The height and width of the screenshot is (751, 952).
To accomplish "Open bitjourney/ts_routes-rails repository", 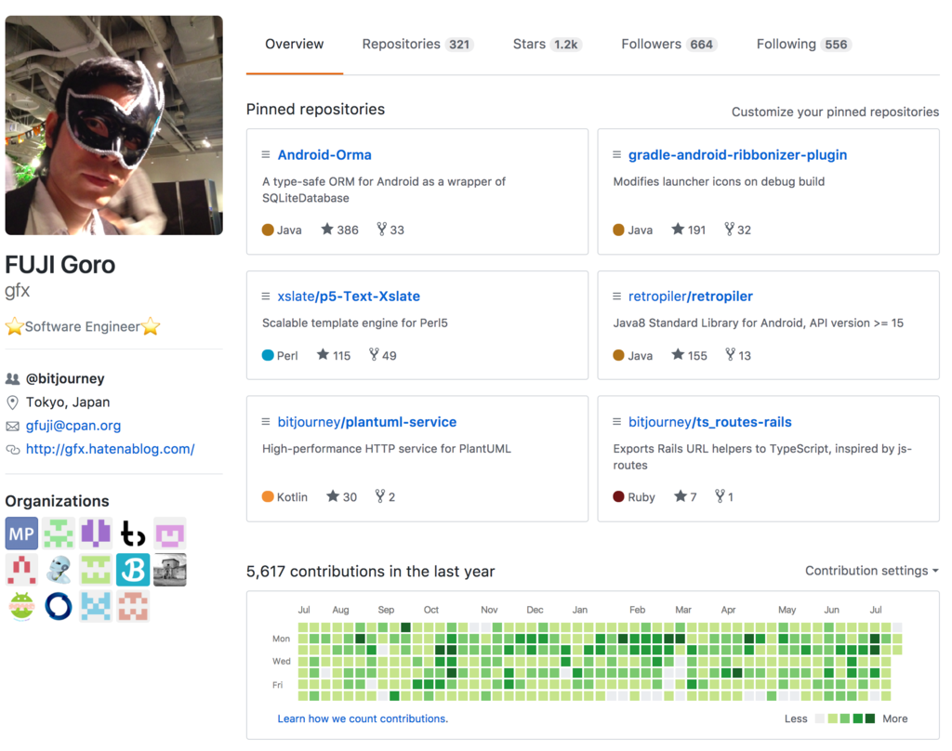I will point(709,422).
